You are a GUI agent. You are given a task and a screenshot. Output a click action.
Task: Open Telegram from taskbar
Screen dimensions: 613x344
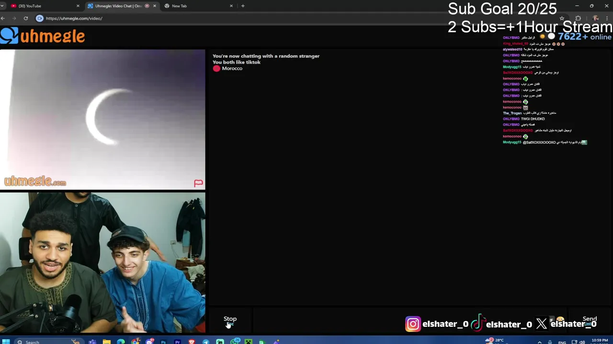click(205, 342)
